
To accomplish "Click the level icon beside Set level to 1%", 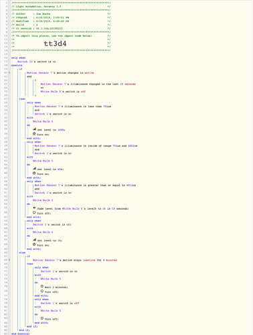I will pyautogui.click(x=34, y=240).
